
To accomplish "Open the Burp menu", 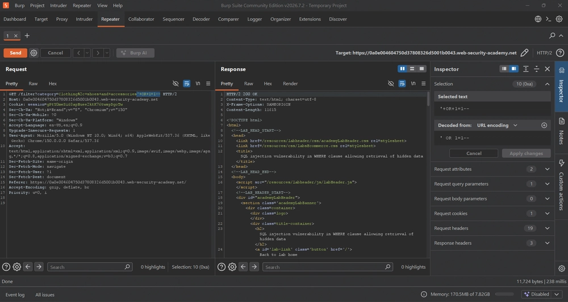I will [x=19, y=6].
